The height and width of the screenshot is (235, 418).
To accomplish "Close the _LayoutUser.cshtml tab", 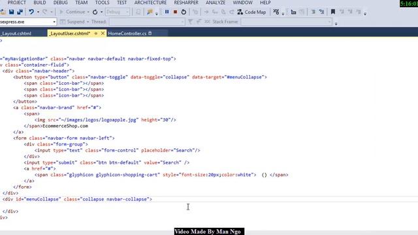I will click(x=103, y=33).
